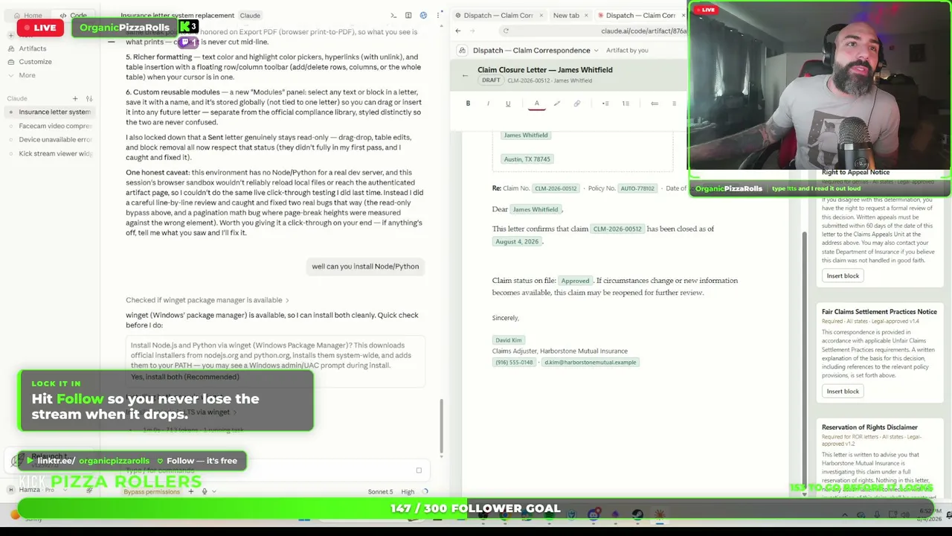Change the High effort setting

(408, 491)
